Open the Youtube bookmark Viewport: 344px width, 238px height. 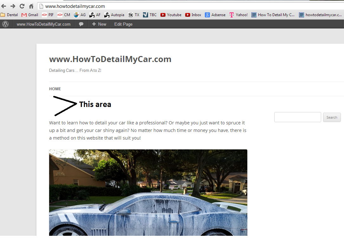(x=171, y=15)
